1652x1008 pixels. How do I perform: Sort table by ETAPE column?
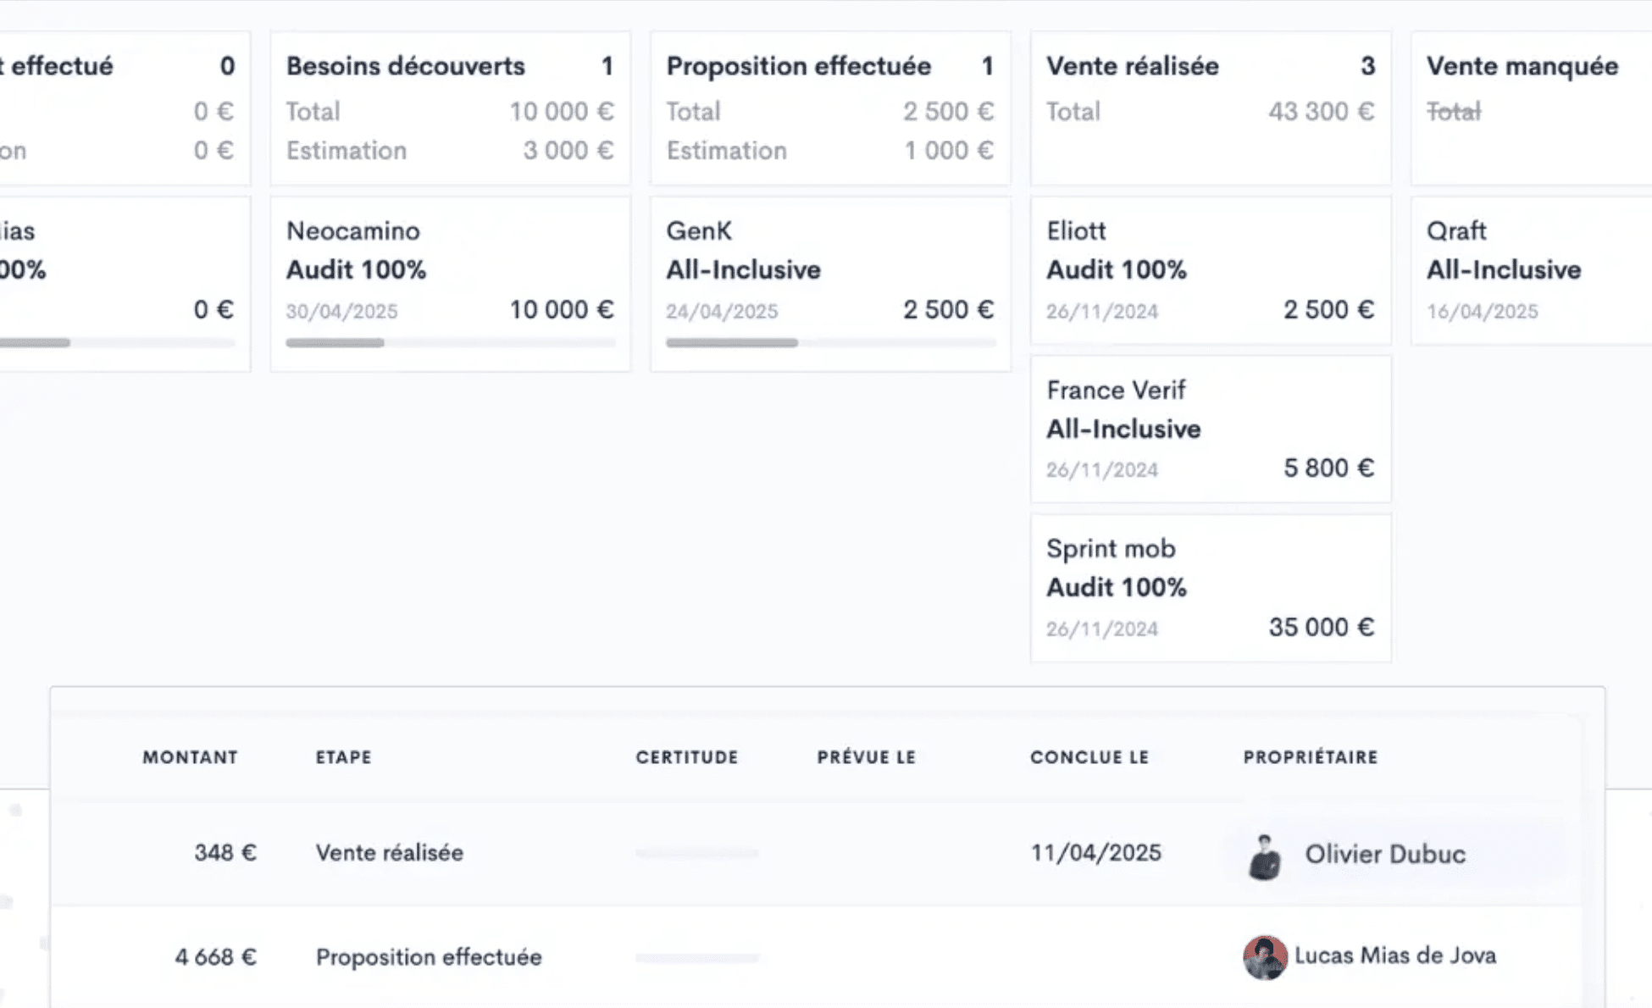[343, 757]
